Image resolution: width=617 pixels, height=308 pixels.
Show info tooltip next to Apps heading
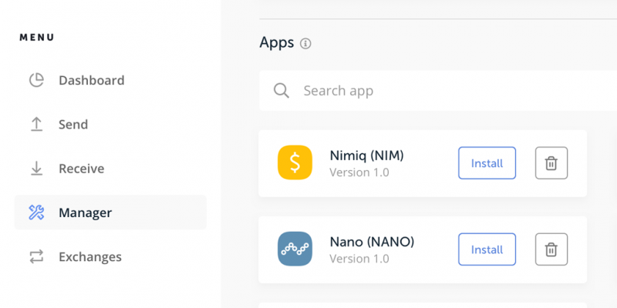pyautogui.click(x=305, y=43)
